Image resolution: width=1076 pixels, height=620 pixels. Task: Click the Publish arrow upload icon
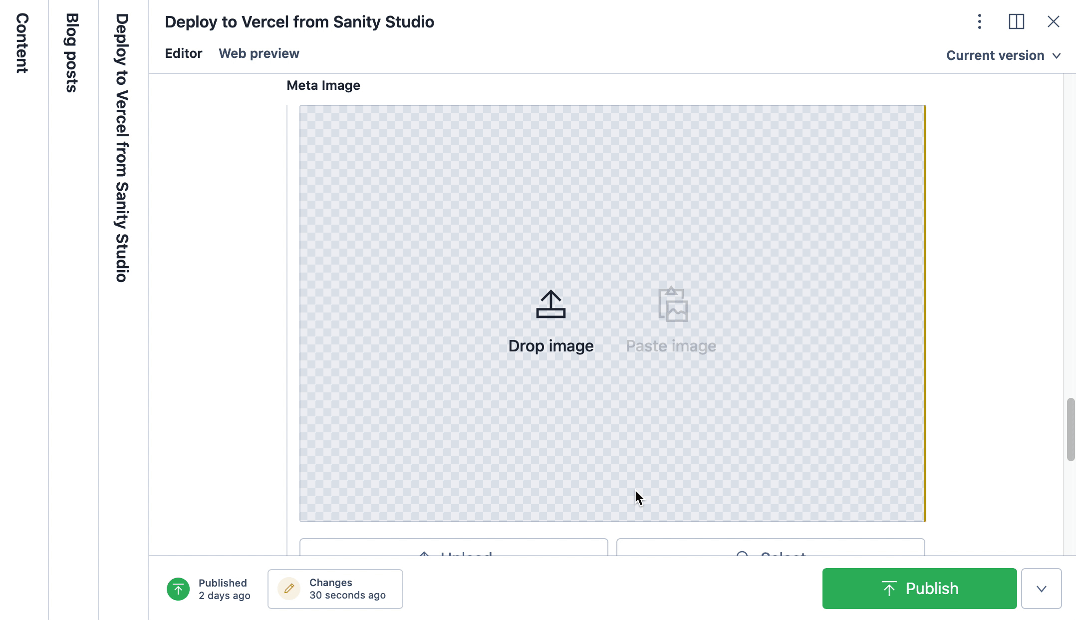click(888, 588)
